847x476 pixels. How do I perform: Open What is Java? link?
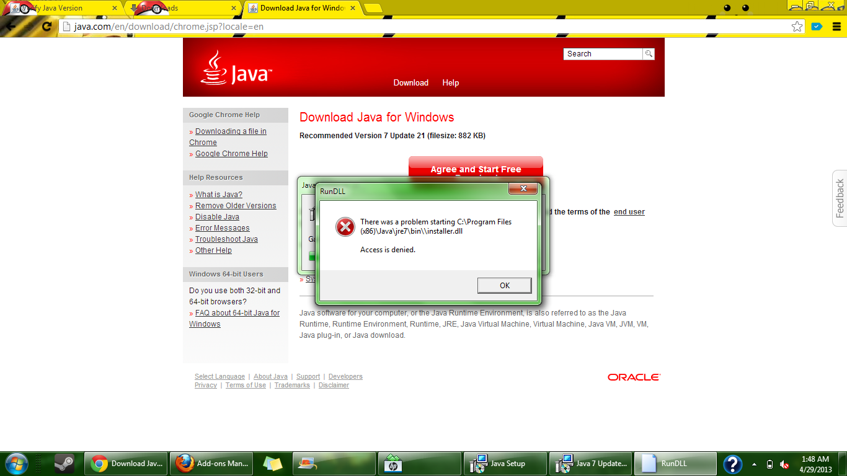click(x=218, y=195)
